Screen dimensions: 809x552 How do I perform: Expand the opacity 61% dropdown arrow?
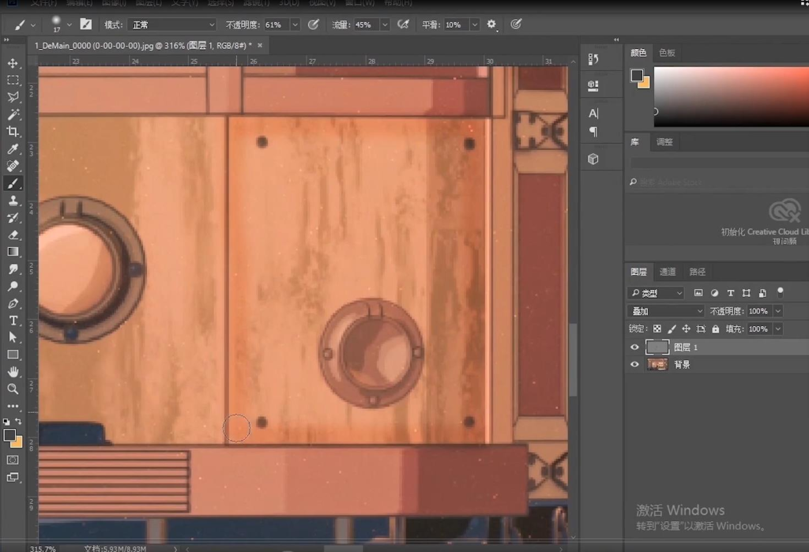pyautogui.click(x=295, y=24)
